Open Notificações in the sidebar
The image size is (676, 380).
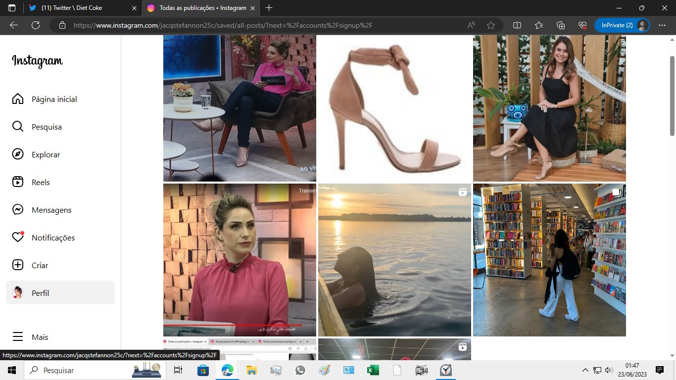coord(60,237)
